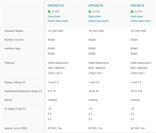This screenshot has width=156, height=133.
Task: Click '1 and 2.5' supply voltage for DP83867IS
Action: (94, 82)
